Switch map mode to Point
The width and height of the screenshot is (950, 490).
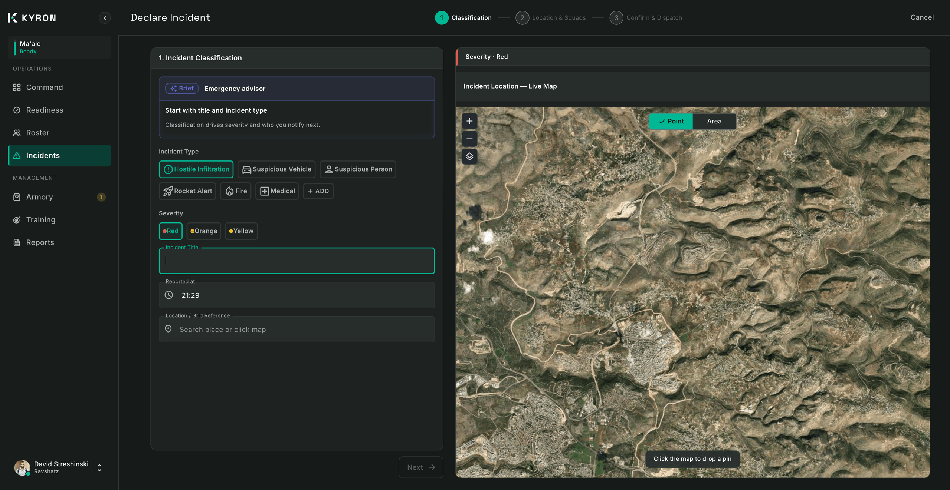point(671,121)
